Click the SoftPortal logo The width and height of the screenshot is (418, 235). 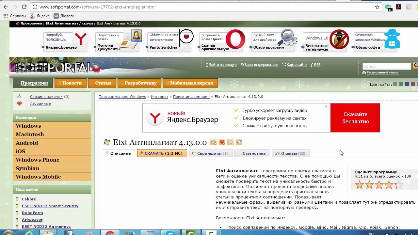click(x=55, y=68)
